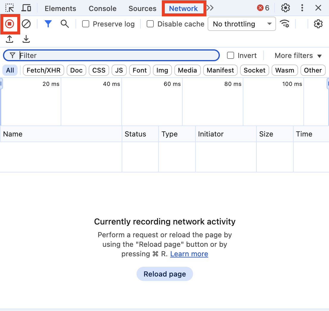Filter requests by Img
Viewport: 329px width, 311px height.
162,70
